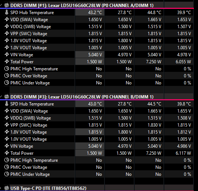Click clock icon of DIMM #3 PMIC Under Voltage
198x191 pixels.
pos(7,174)
